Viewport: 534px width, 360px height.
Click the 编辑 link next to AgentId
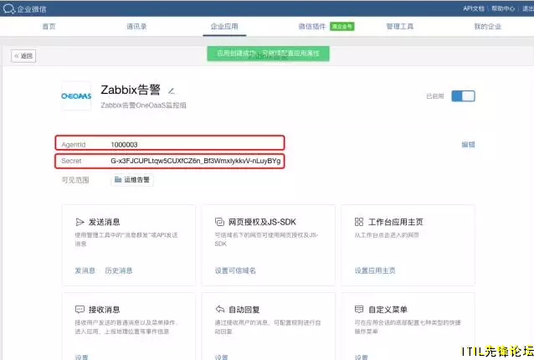coord(468,144)
